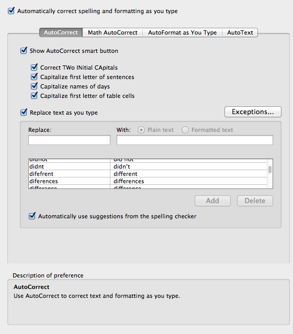Toggle Show AutoCorrect smart button checkbox
Screen dimensions: 293x334
pos(24,50)
